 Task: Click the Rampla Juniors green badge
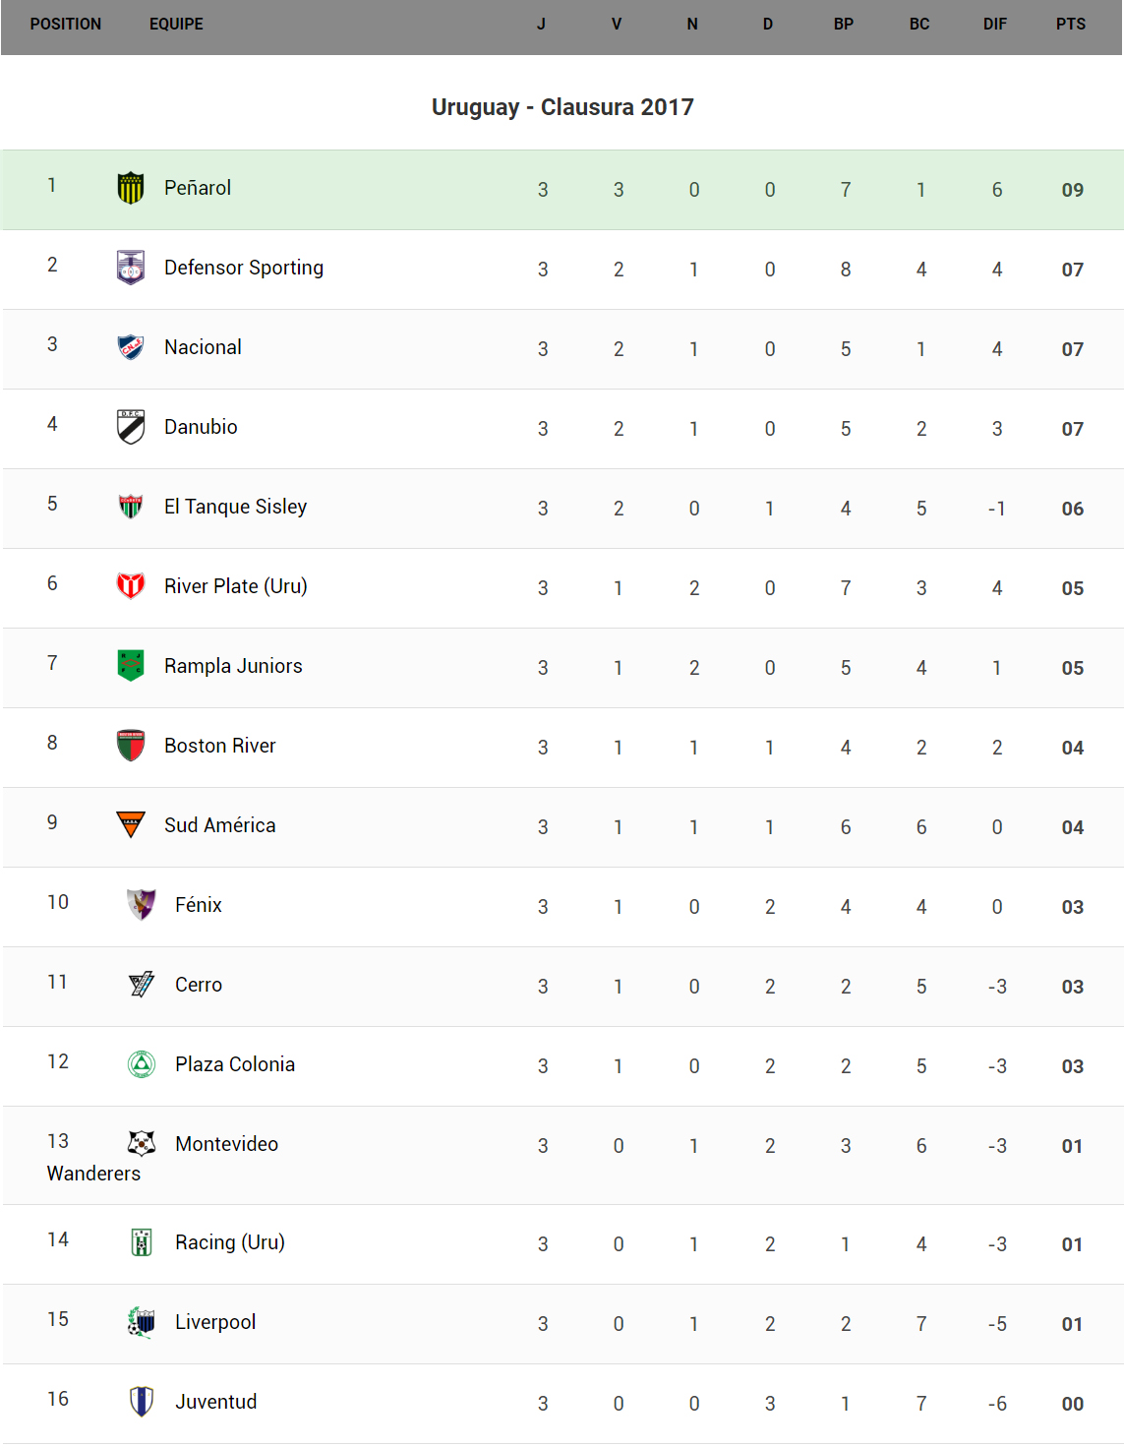pos(131,666)
